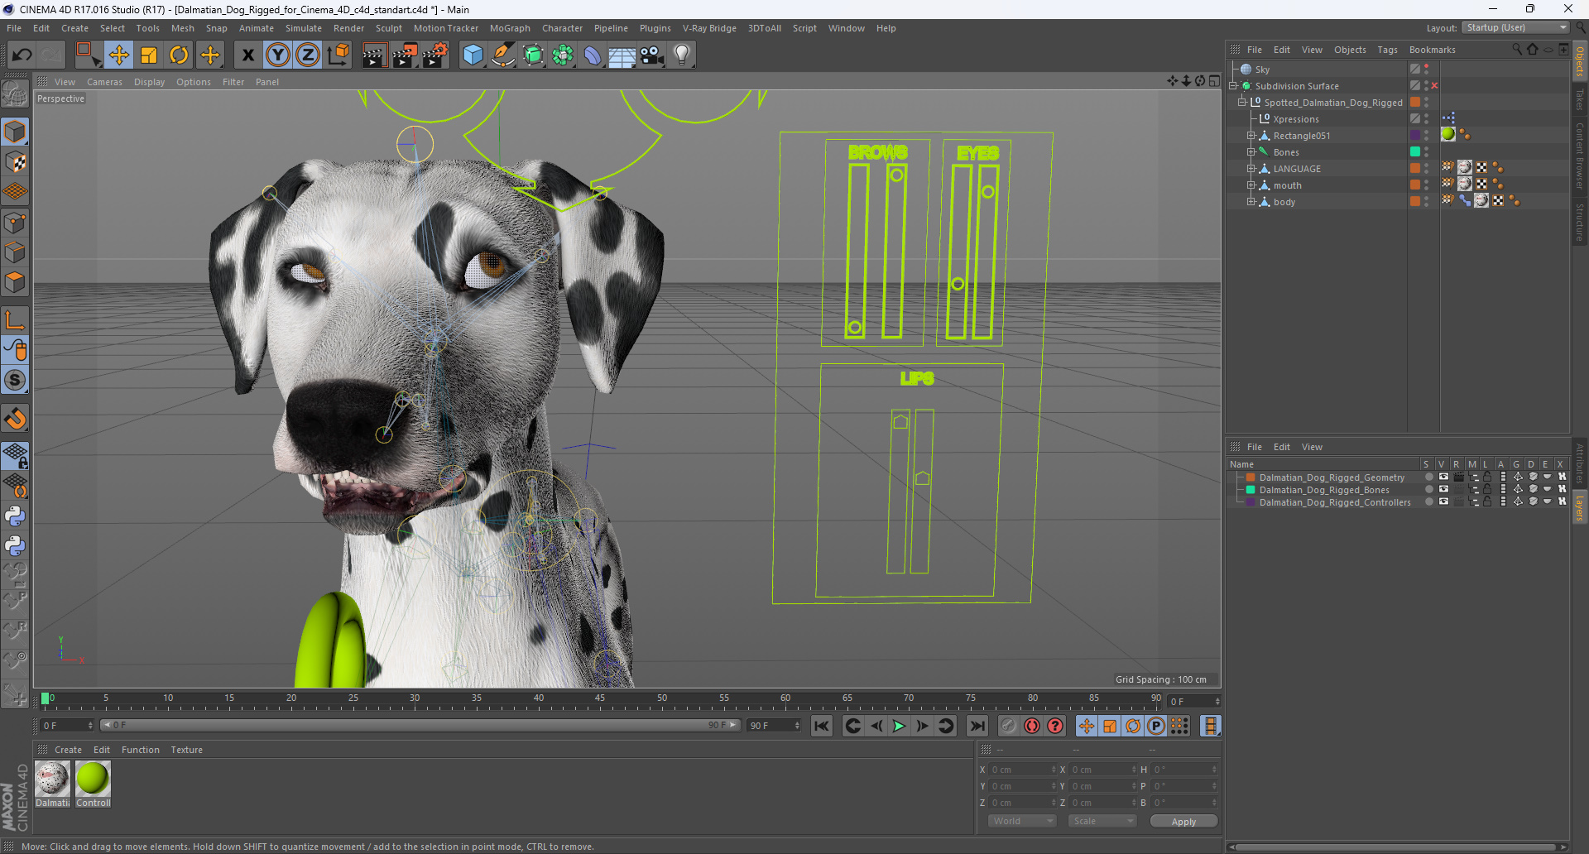Open the Spline pen tool icon
1589x854 pixels.
[502, 55]
